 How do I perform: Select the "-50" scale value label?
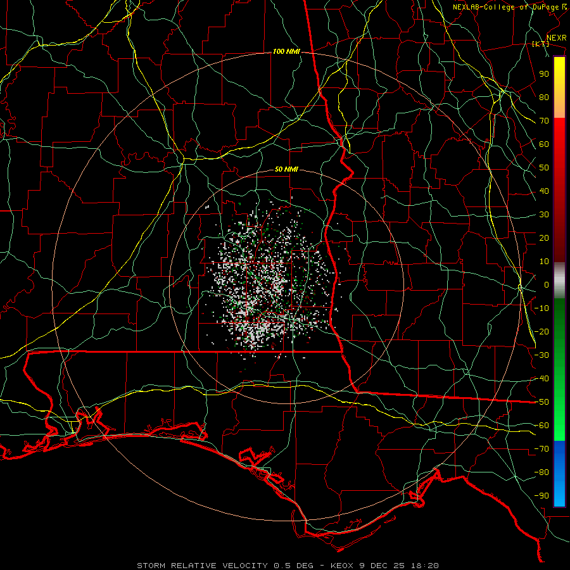coord(541,402)
